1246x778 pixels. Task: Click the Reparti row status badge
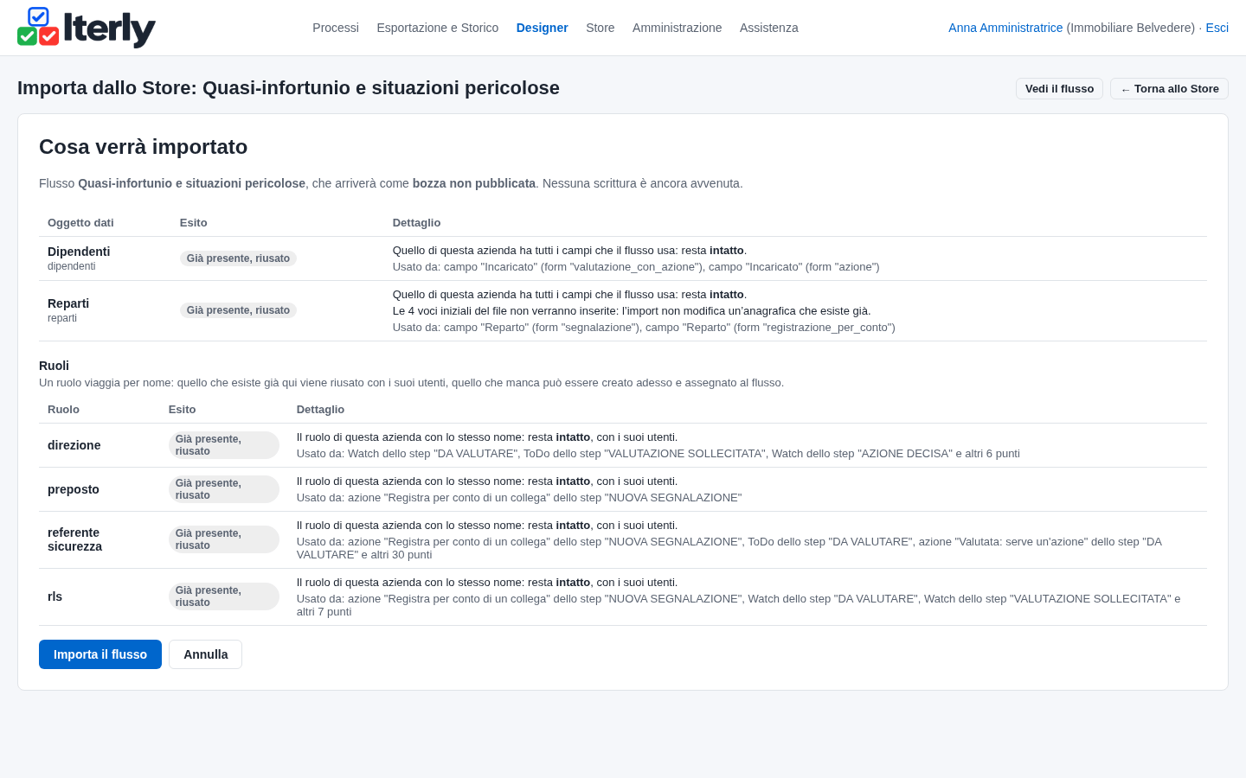click(x=238, y=310)
